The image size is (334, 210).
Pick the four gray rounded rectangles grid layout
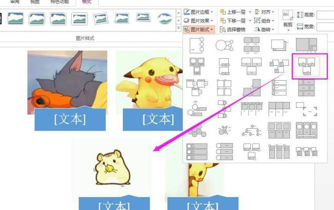pos(252,45)
